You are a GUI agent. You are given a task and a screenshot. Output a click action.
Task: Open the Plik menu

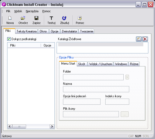point(8,11)
